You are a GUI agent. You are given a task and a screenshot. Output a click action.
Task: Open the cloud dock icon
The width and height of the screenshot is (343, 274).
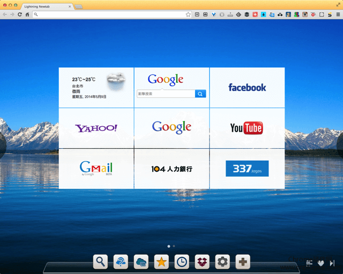tap(141, 262)
